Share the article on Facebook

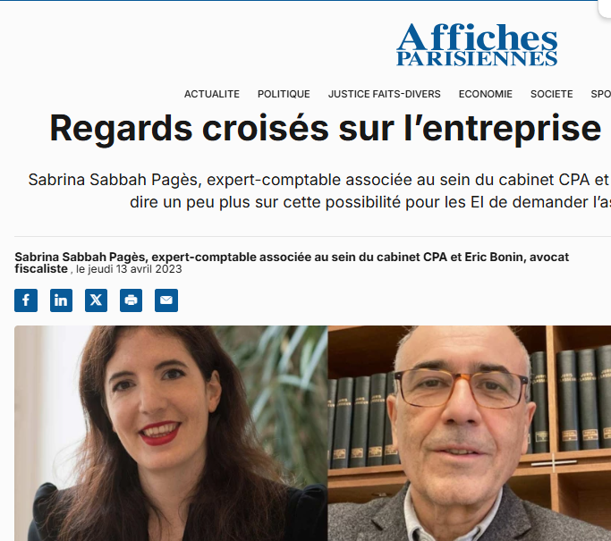tap(26, 300)
